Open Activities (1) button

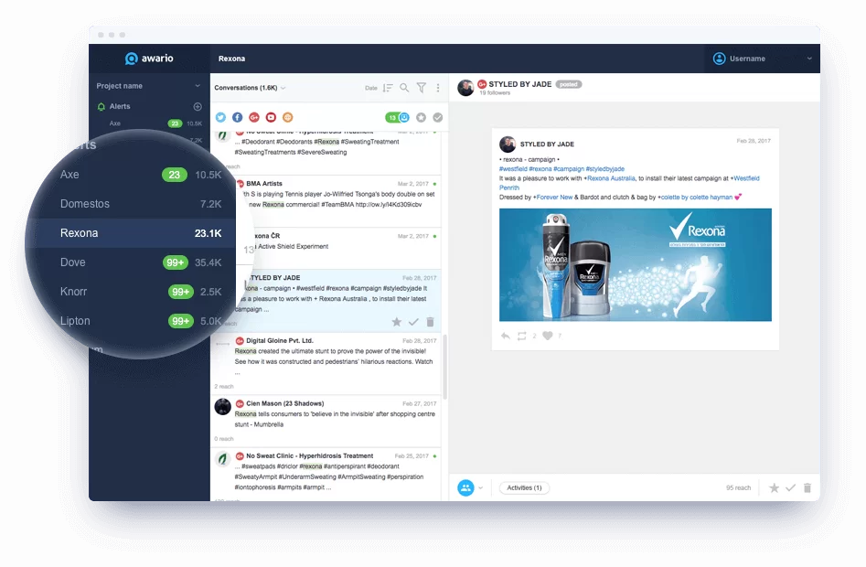[x=524, y=488]
